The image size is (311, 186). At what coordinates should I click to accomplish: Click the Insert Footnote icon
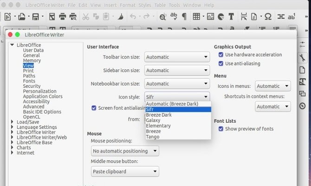click(x=292, y=17)
